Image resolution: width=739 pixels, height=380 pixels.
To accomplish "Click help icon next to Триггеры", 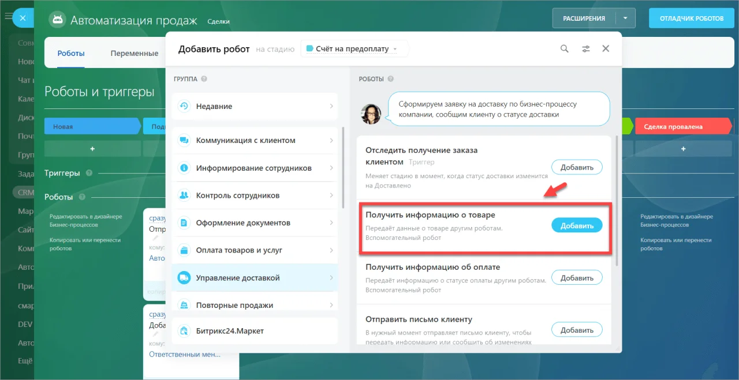I will [89, 173].
